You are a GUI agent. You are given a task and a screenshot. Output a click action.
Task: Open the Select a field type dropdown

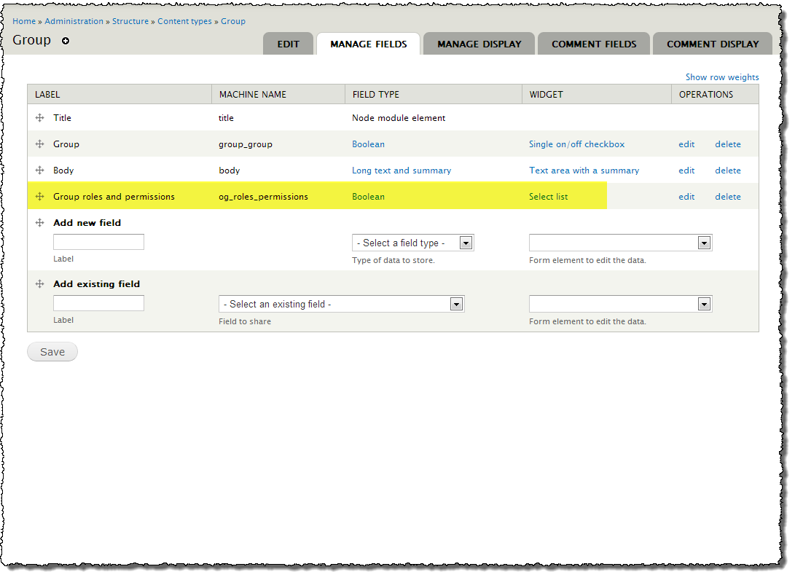tap(413, 242)
